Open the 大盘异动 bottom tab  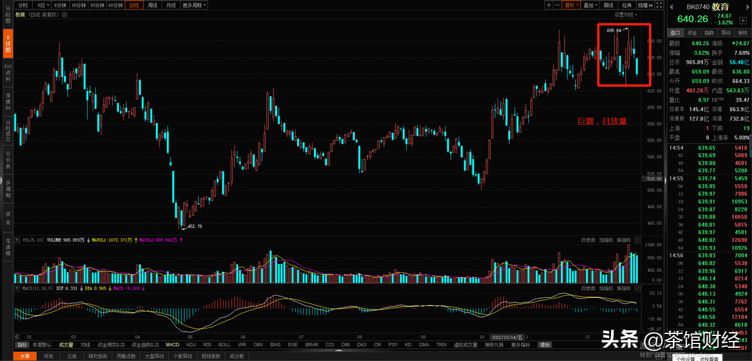coord(154,356)
